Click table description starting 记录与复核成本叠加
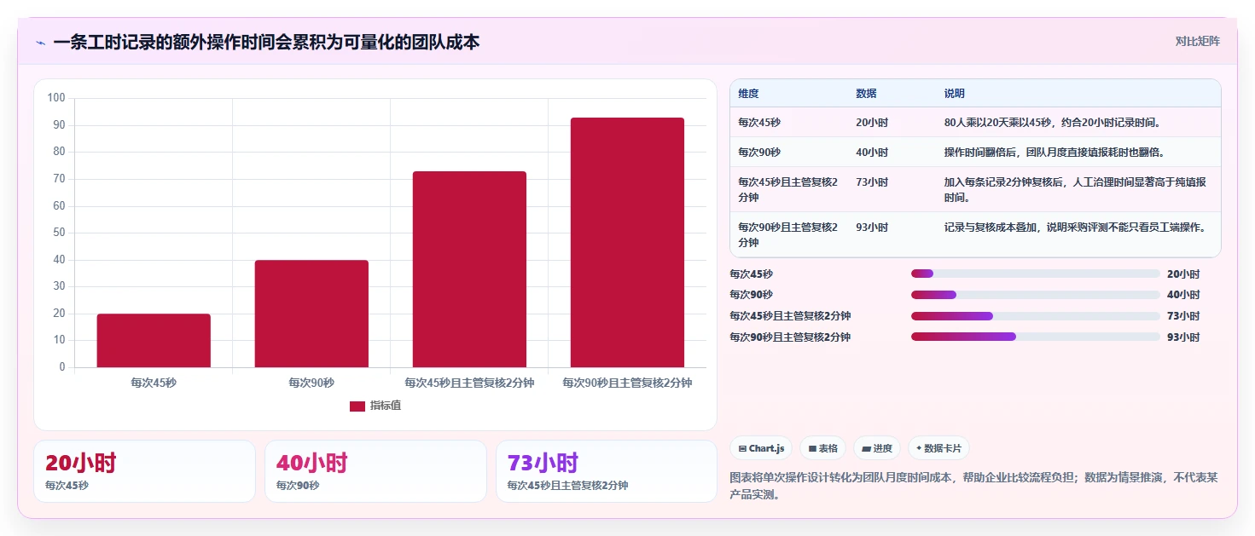Viewport: 1255px width, 536px height. tap(1075, 228)
